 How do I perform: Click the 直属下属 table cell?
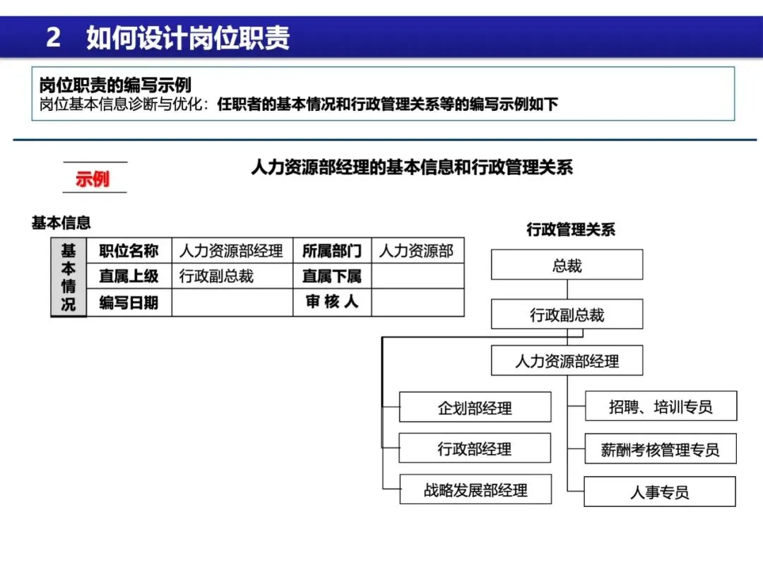coord(332,276)
